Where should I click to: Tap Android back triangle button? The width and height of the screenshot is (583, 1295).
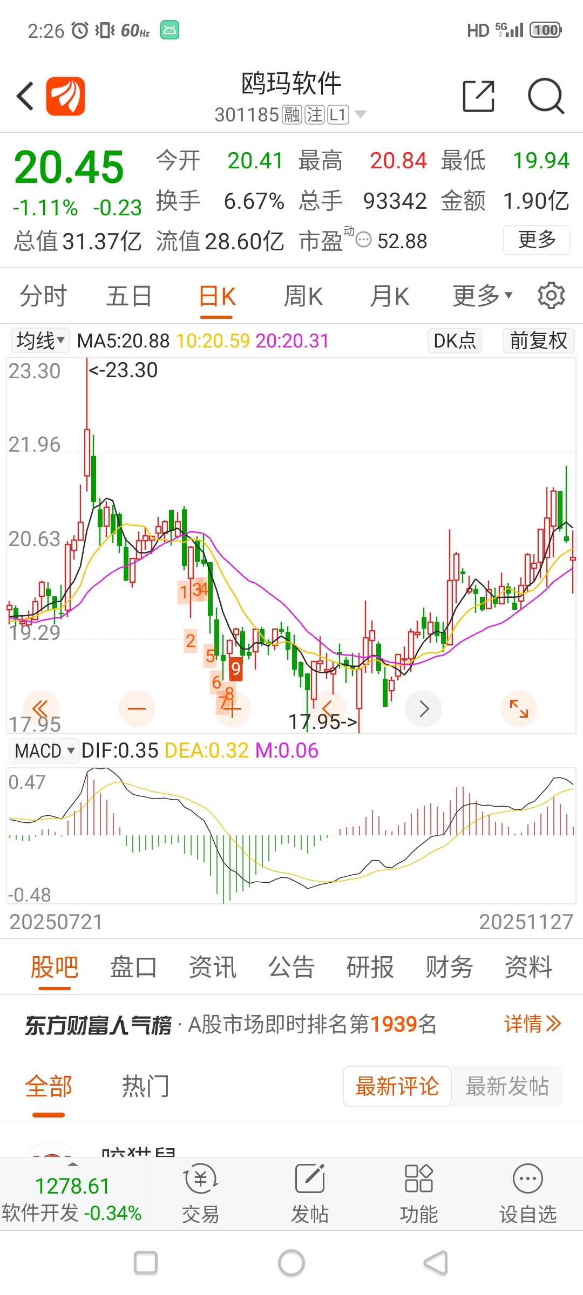pyautogui.click(x=436, y=1263)
